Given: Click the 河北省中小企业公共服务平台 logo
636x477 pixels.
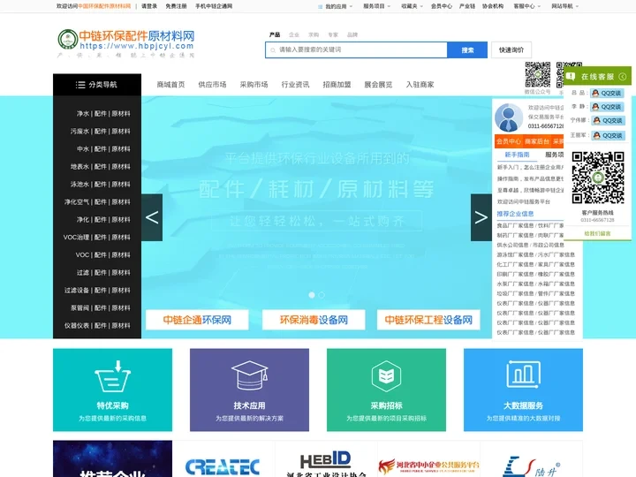Looking at the screenshot, I should point(428,466).
